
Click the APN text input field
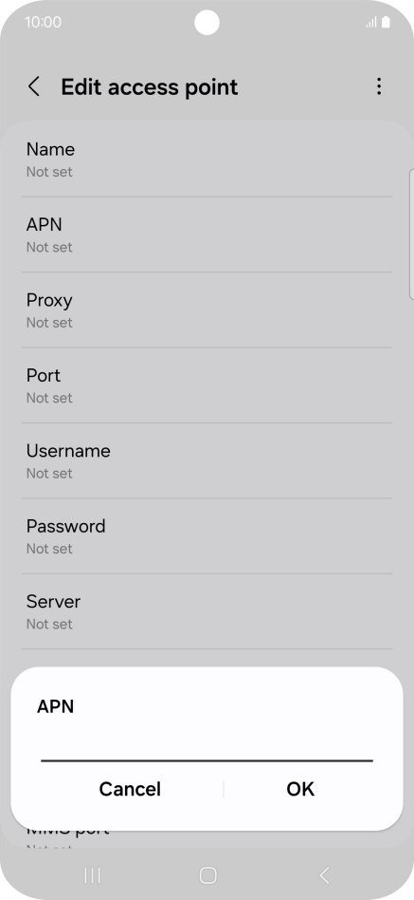click(x=207, y=746)
